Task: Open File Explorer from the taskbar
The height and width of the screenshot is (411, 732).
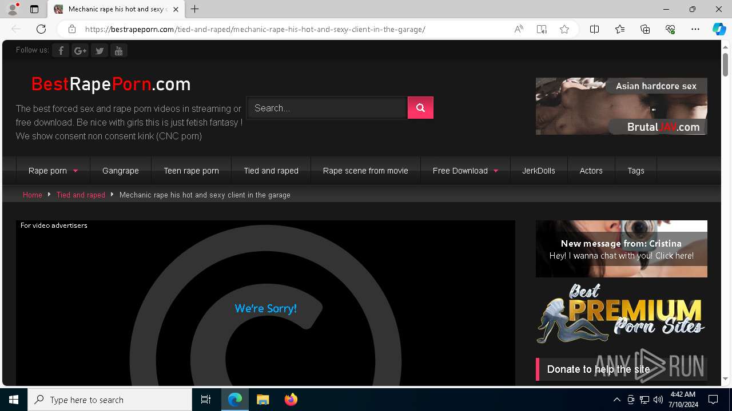Action: [x=263, y=400]
